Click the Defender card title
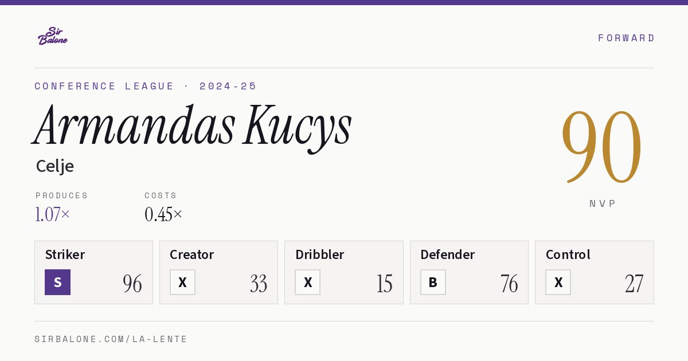Screen dimensions: 688x361 pyautogui.click(x=448, y=254)
